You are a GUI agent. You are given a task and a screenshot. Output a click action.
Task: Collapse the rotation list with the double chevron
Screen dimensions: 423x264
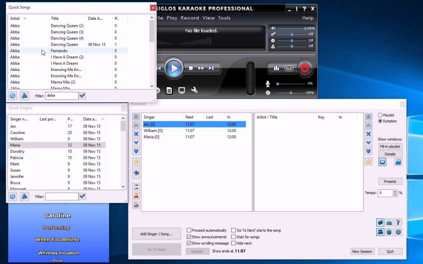(x=136, y=117)
